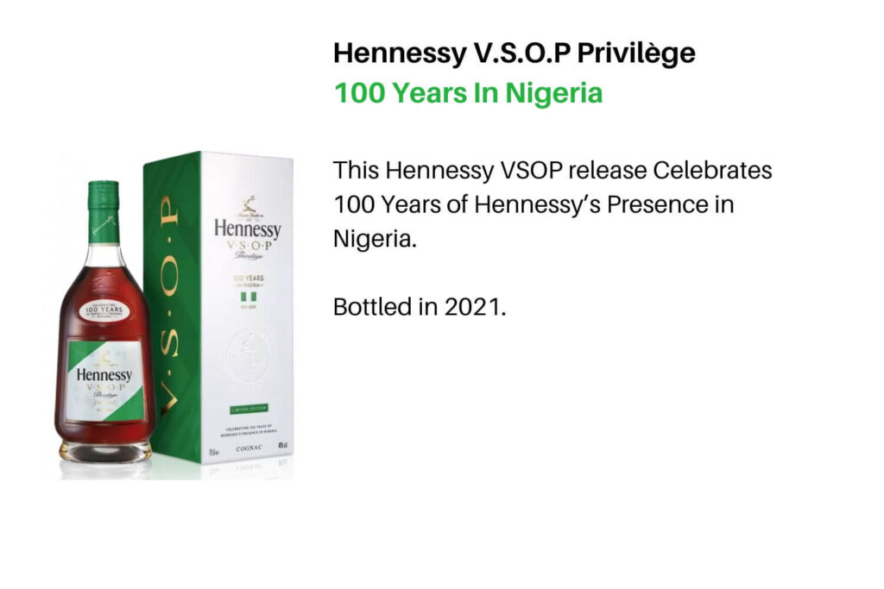The image size is (884, 589).
Task: Click the V.S.O.P text under box Hennessy logo
Action: click(249, 246)
